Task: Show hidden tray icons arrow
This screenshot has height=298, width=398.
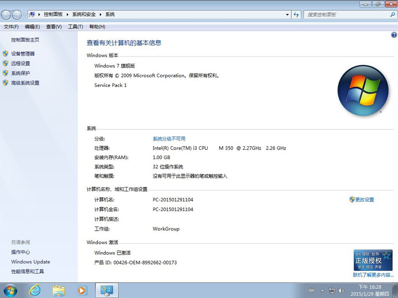Action: click(322, 291)
